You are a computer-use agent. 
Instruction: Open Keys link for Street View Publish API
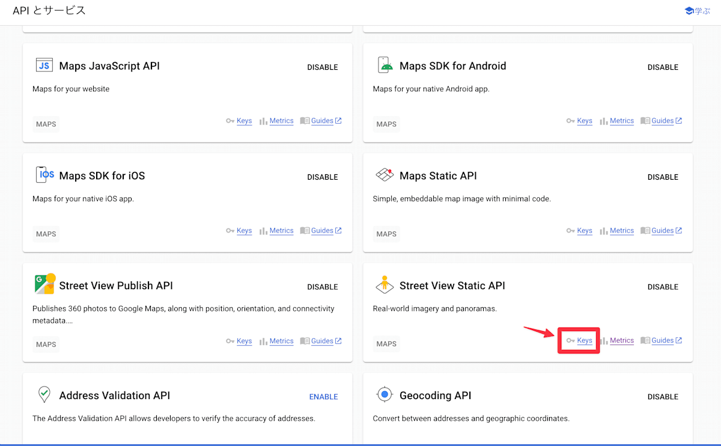point(244,341)
